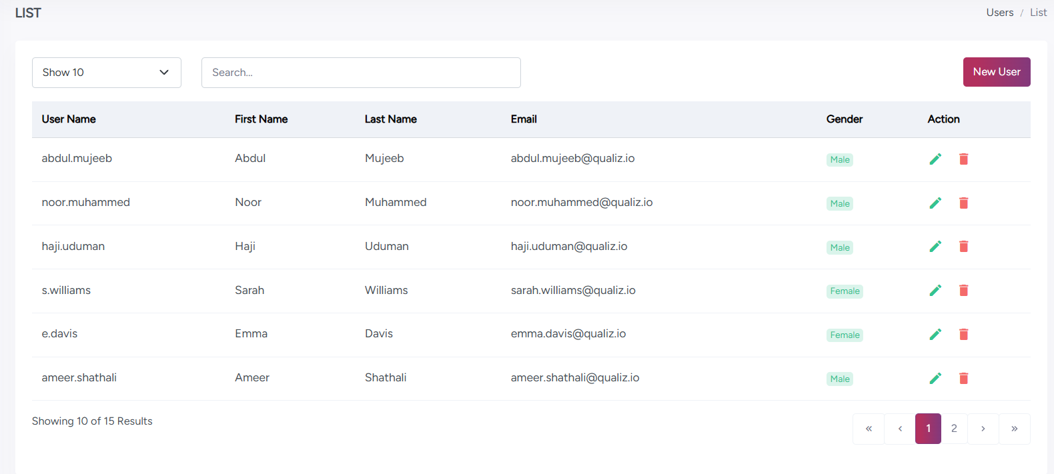Delete user haji.uduman via trash icon
Image resolution: width=1054 pixels, height=474 pixels.
963,247
